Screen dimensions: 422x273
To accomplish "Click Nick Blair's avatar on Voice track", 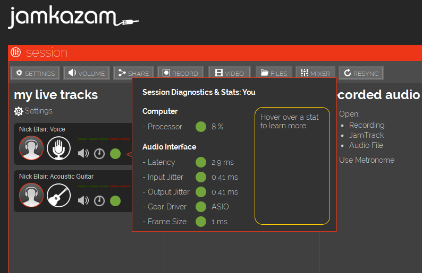I will tap(31, 148).
